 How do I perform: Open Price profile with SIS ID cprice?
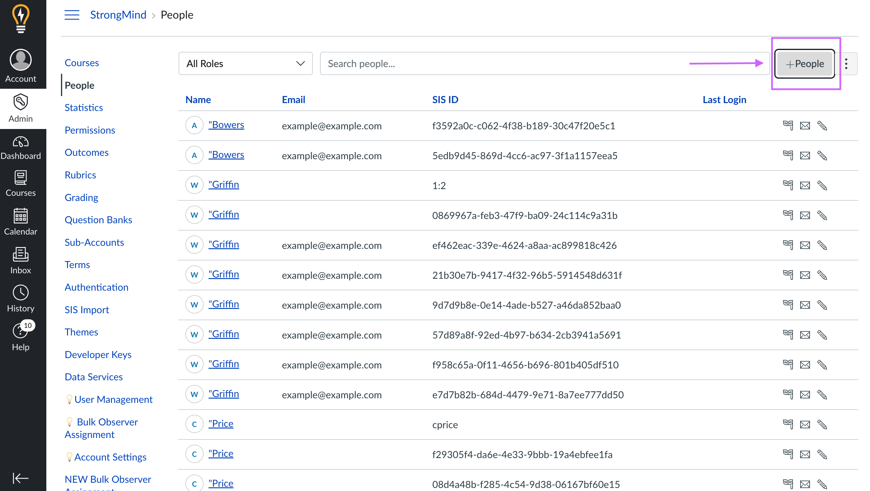click(221, 423)
